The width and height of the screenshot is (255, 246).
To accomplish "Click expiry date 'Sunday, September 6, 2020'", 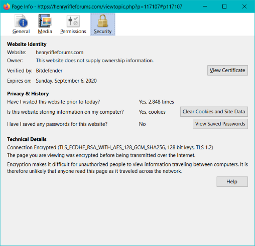I will pos(66,81).
